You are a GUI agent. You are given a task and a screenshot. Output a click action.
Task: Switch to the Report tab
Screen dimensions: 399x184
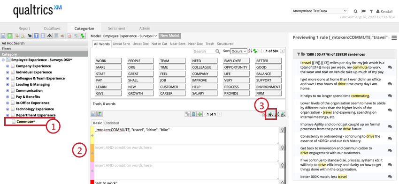(x=24, y=29)
